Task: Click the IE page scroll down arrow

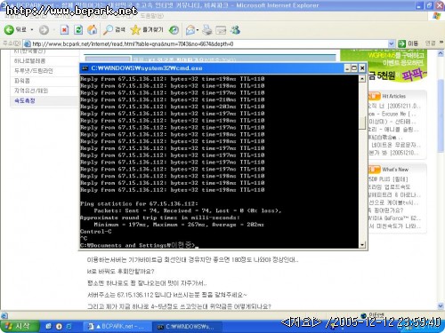Action: tap(441, 306)
